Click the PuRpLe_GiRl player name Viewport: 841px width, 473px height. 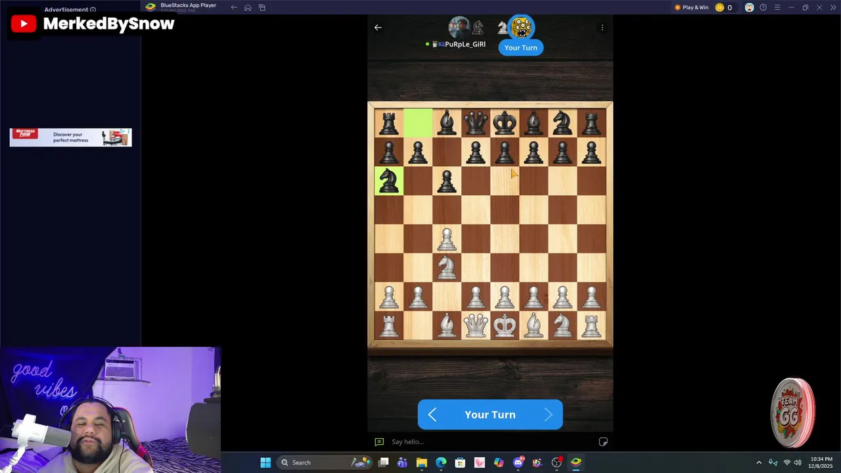click(465, 44)
